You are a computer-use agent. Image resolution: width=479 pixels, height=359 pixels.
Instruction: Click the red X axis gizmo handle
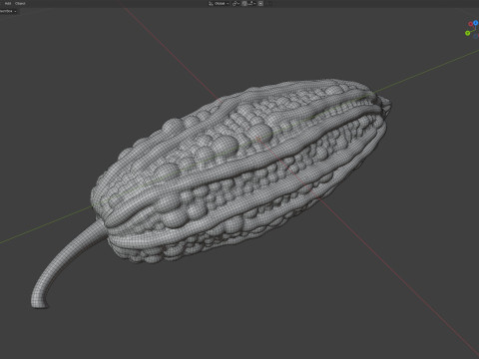(470, 24)
